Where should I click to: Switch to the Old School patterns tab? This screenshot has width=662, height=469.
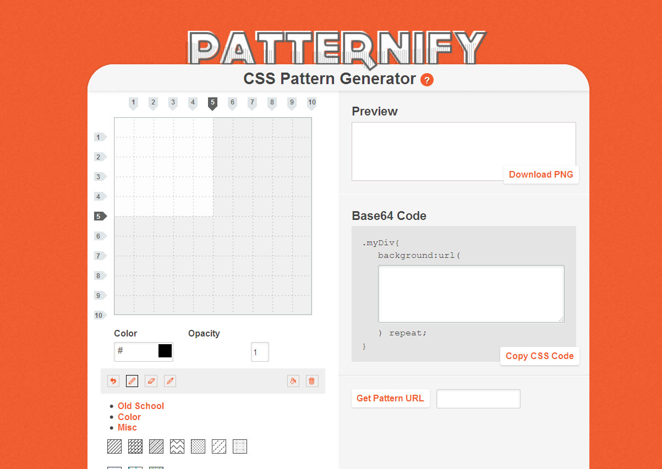[141, 406]
